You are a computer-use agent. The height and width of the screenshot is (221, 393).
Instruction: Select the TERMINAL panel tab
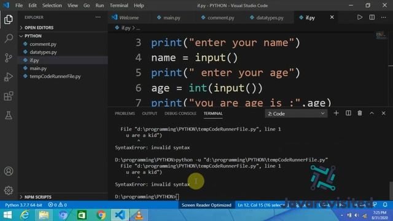213,113
